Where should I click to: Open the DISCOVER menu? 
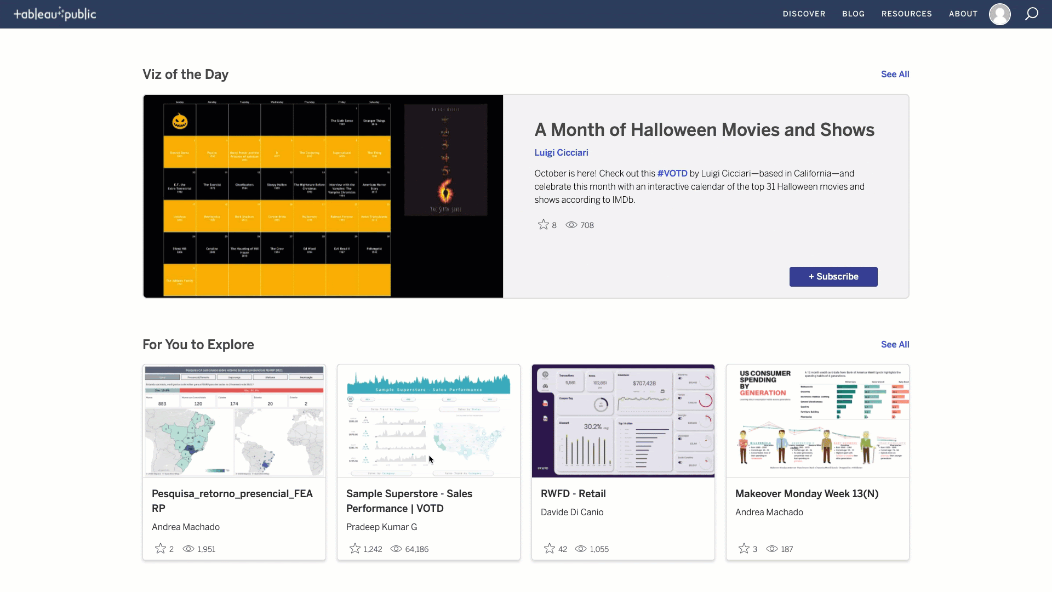[804, 14]
